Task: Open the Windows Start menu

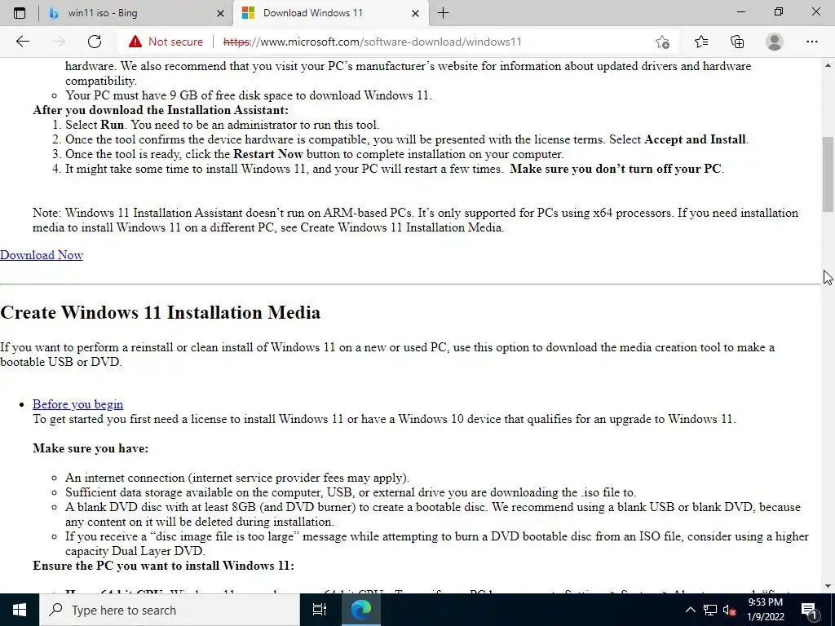Action: [x=20, y=610]
